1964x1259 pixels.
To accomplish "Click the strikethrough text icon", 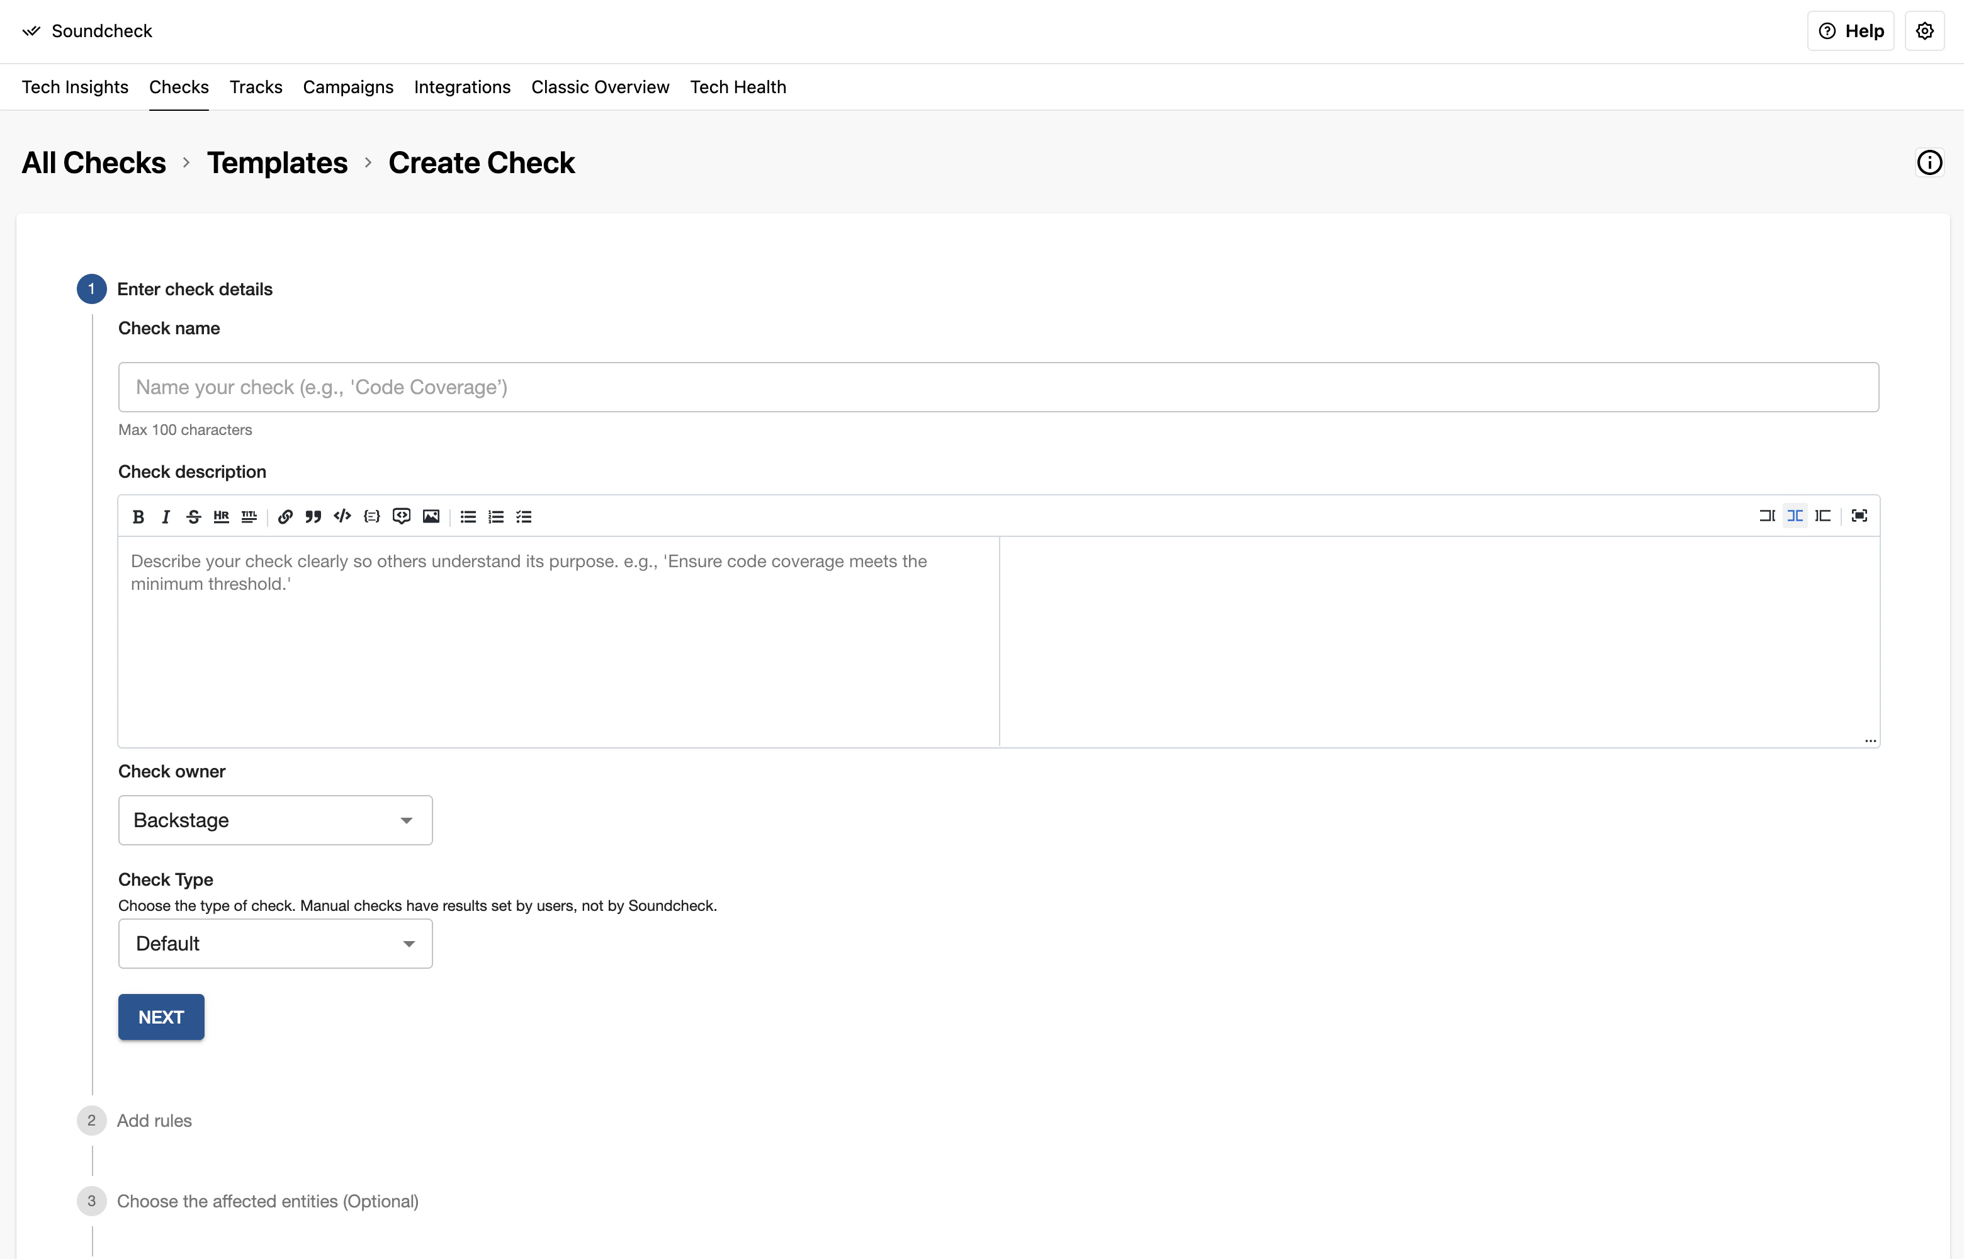I will click(x=194, y=517).
